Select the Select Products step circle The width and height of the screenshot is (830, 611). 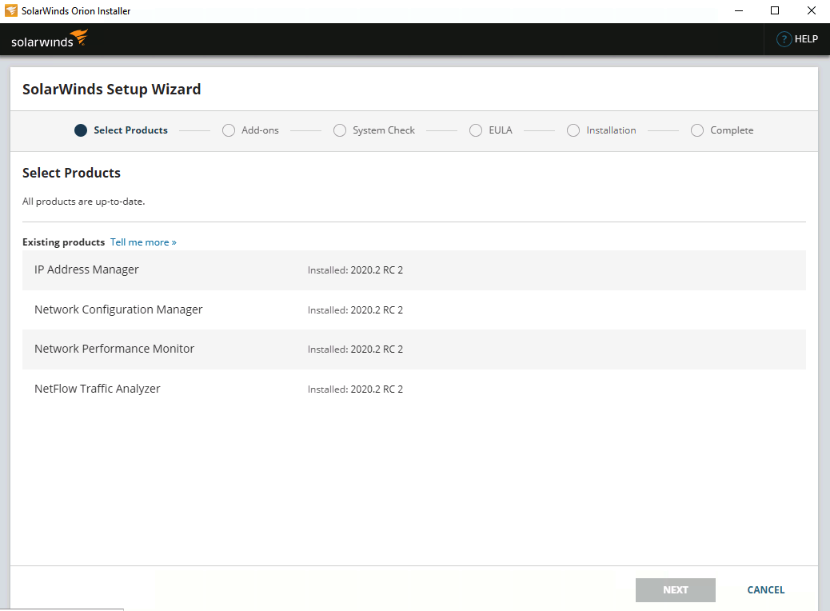click(x=81, y=130)
